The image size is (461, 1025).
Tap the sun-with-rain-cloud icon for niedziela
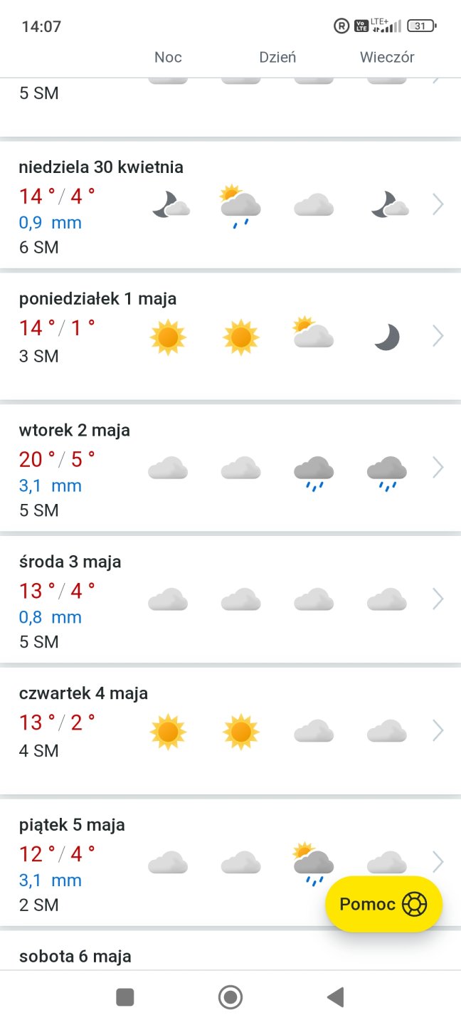240,205
